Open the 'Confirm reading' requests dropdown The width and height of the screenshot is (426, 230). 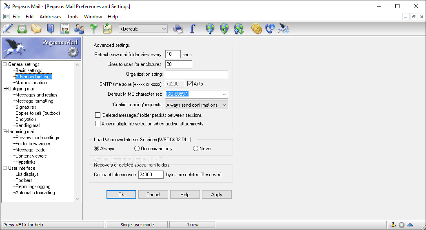click(196, 105)
